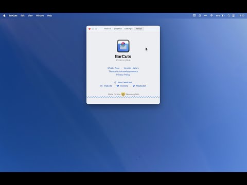
Task: Switch to the HowTo tab
Action: click(x=107, y=29)
